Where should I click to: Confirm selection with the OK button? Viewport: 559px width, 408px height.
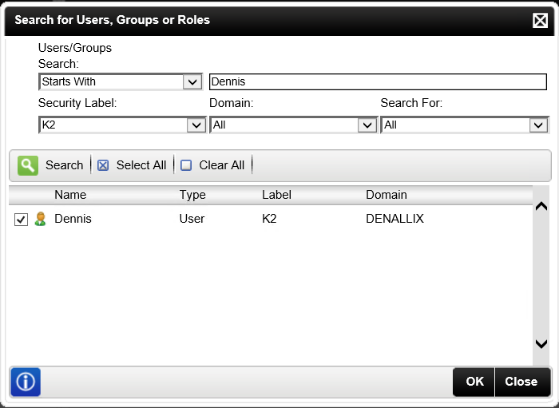tap(474, 382)
